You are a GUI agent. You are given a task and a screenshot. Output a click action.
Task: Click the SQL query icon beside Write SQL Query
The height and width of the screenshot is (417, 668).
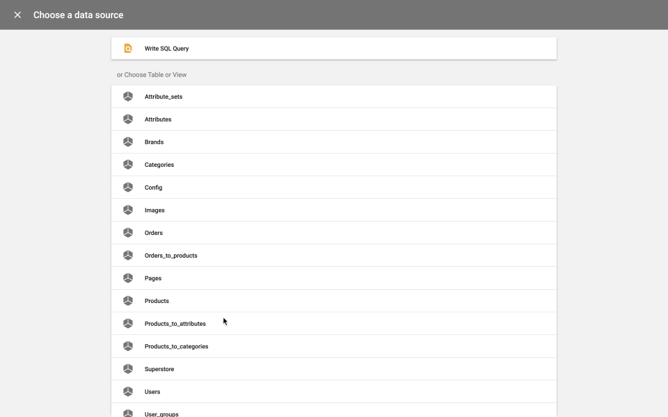(x=128, y=48)
